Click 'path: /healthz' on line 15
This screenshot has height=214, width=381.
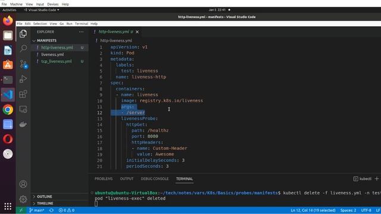[150, 131]
